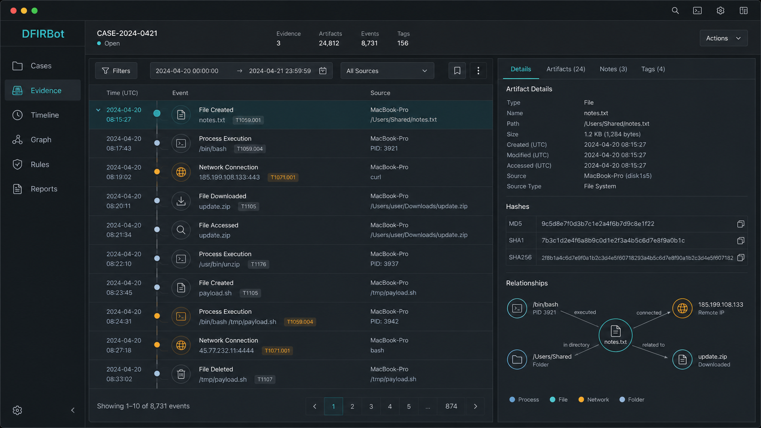Select the 08:19:02 timeline marker dot
Viewport: 761px width, 428px height.
point(157,172)
